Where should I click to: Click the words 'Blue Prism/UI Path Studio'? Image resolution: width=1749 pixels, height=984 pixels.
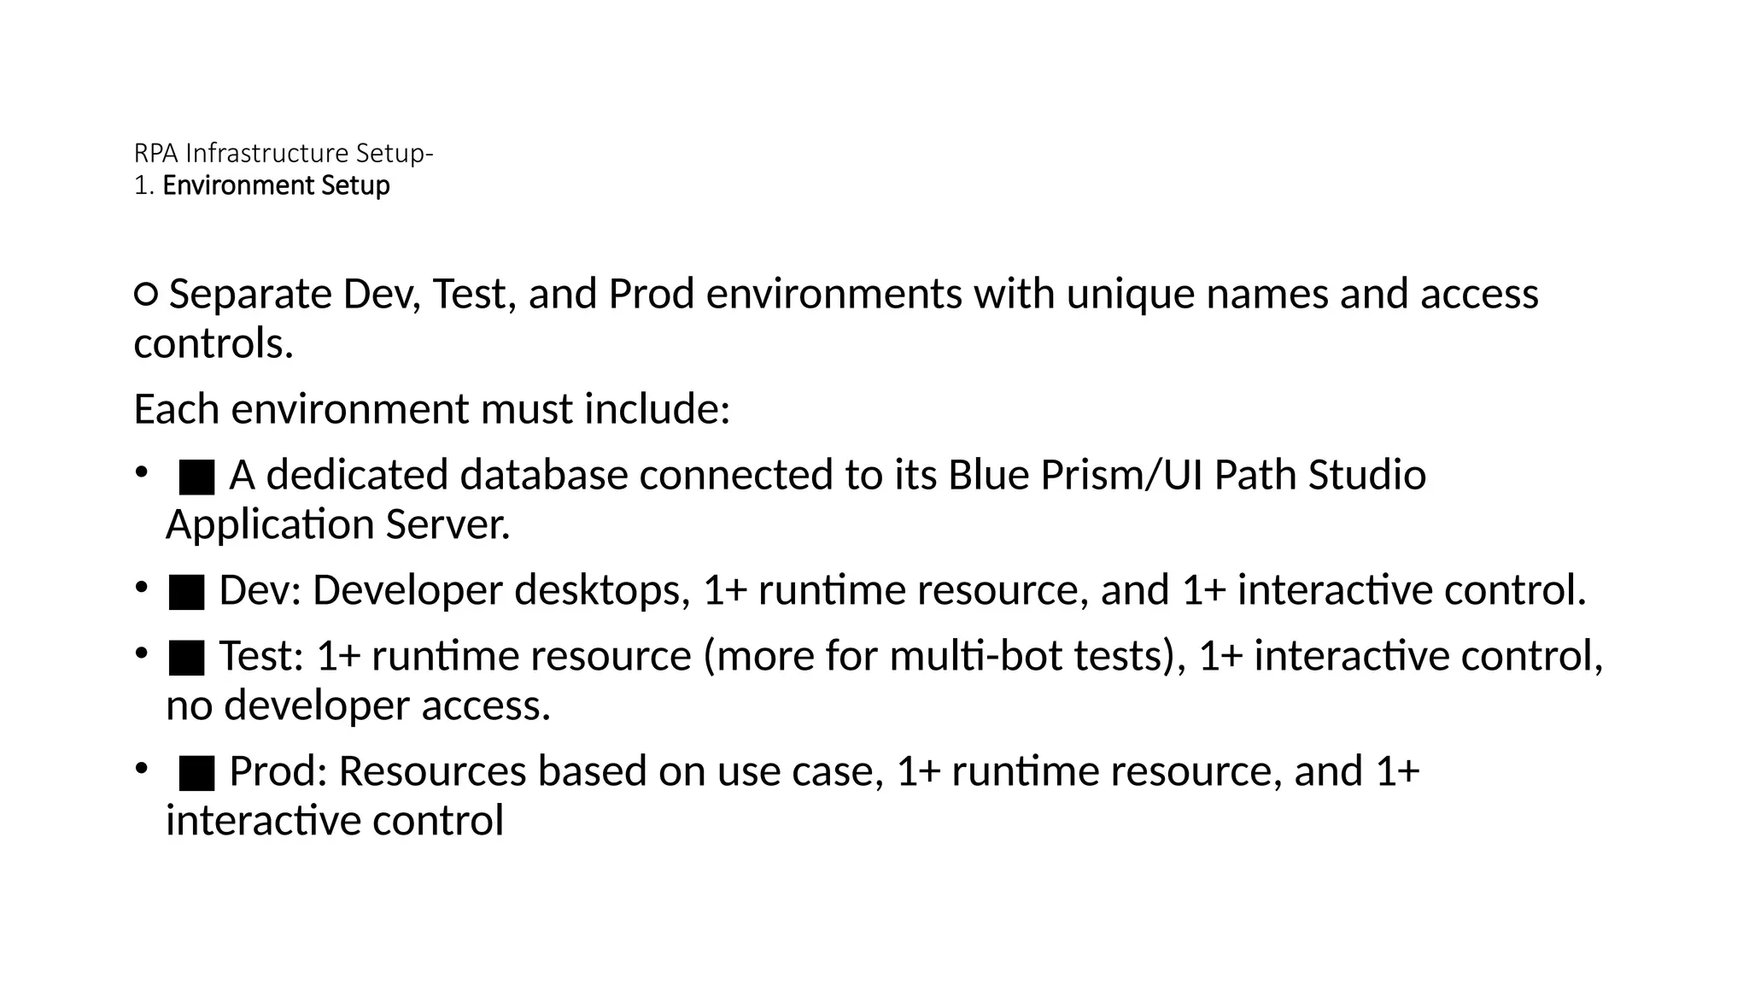[x=1187, y=475]
